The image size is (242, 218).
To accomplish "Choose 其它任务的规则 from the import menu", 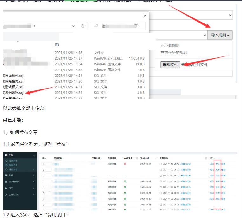I will click(x=174, y=53).
